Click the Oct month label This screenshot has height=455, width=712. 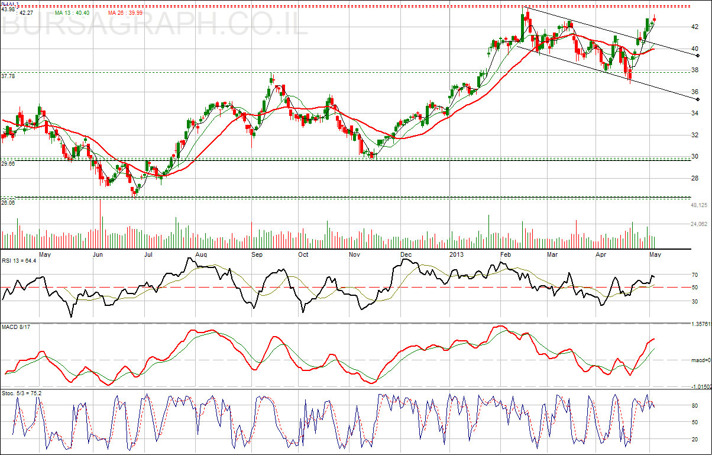pyautogui.click(x=303, y=254)
